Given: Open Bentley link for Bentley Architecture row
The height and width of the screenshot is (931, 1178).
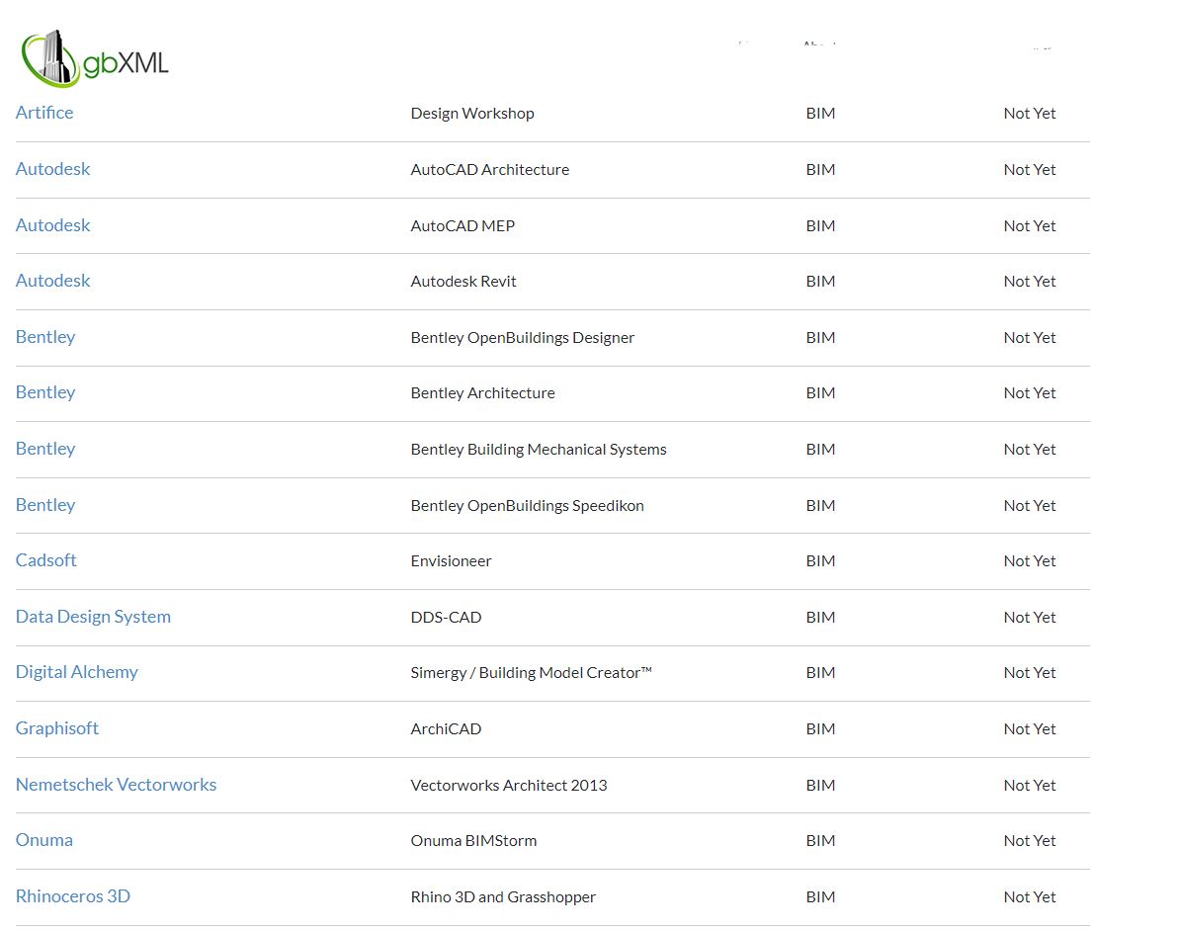Looking at the screenshot, I should point(45,393).
